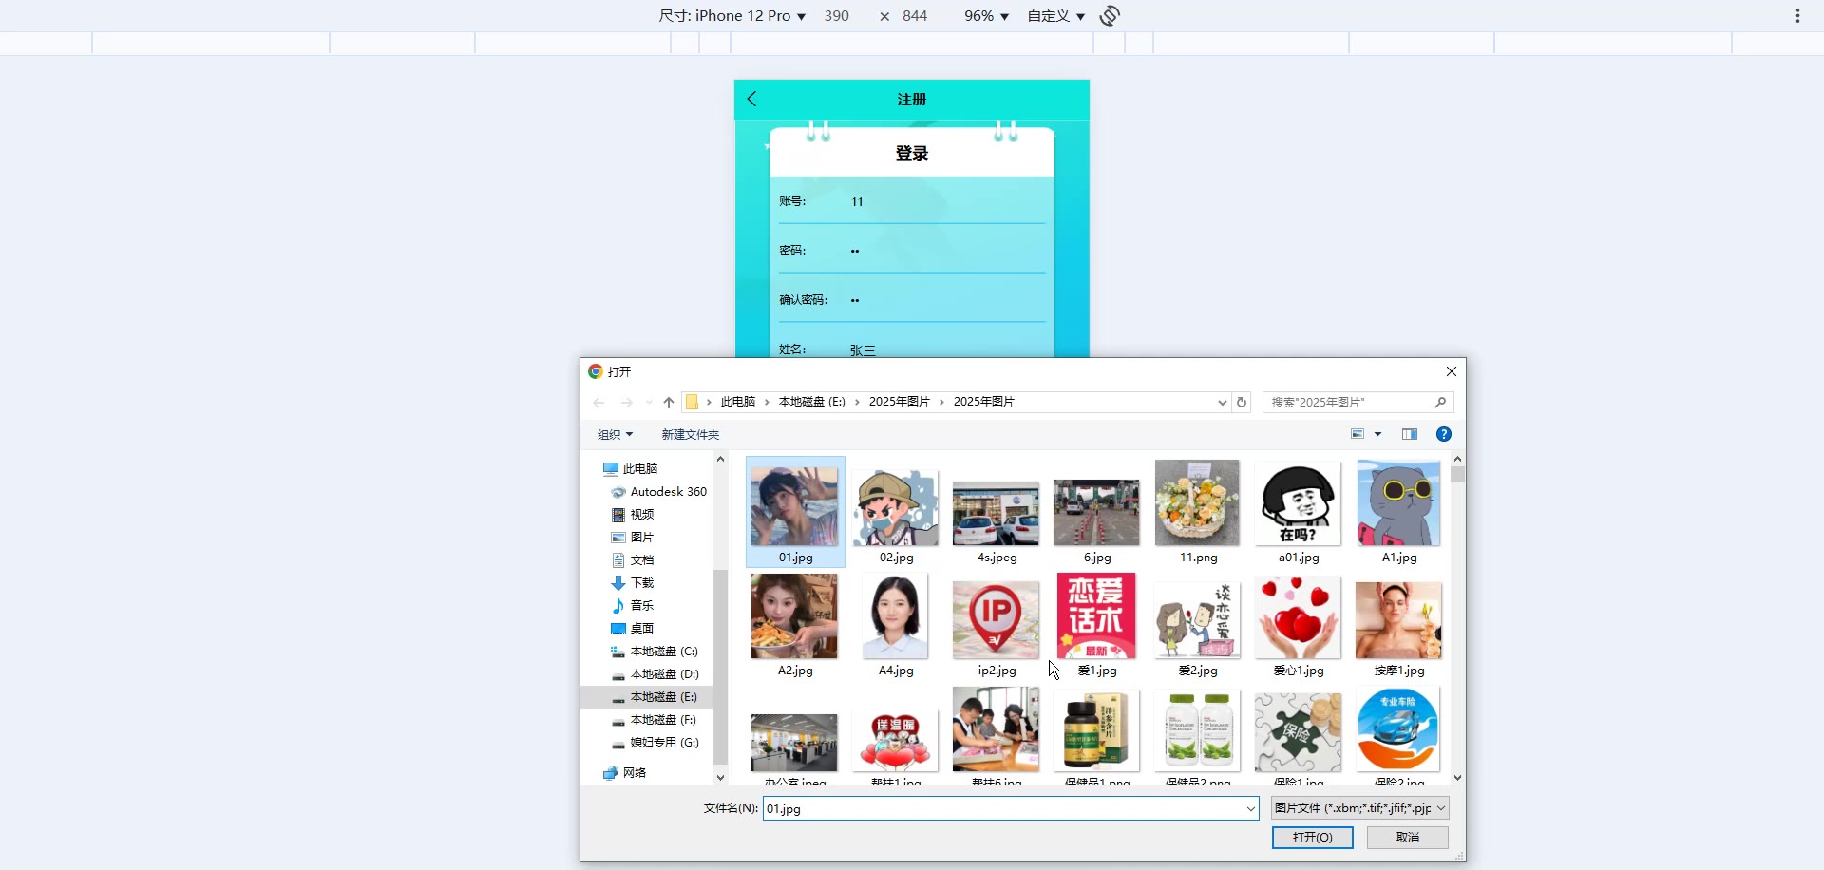The image size is (1824, 870).
Task: Select the 4s.jpeg car thumbnail
Action: click(997, 514)
